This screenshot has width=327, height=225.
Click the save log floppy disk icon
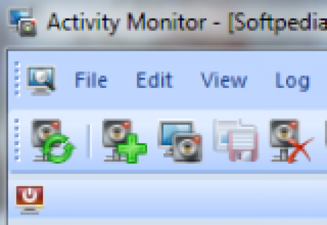pyautogui.click(x=235, y=140)
